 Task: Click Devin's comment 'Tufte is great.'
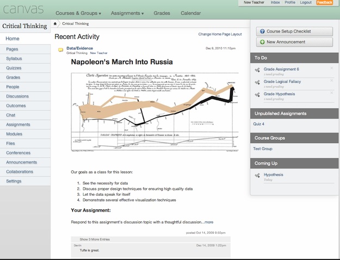pyautogui.click(x=89, y=250)
